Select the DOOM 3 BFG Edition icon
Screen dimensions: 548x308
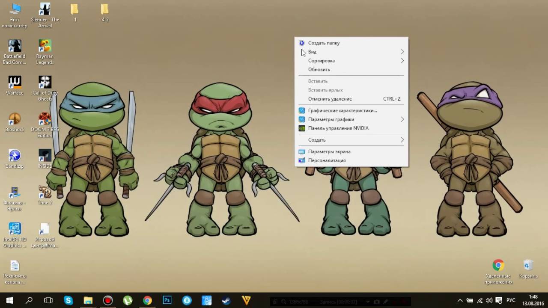coord(45,125)
